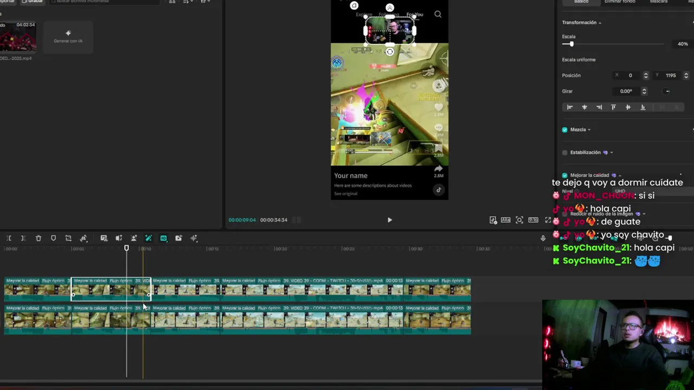Enable the Estabilización checkbox
Image resolution: width=694 pixels, height=390 pixels.
pyautogui.click(x=565, y=153)
